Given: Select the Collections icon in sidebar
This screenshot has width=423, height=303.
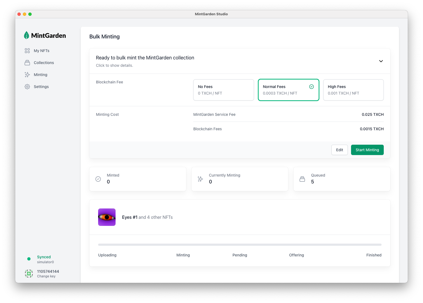Looking at the screenshot, I should [x=27, y=62].
